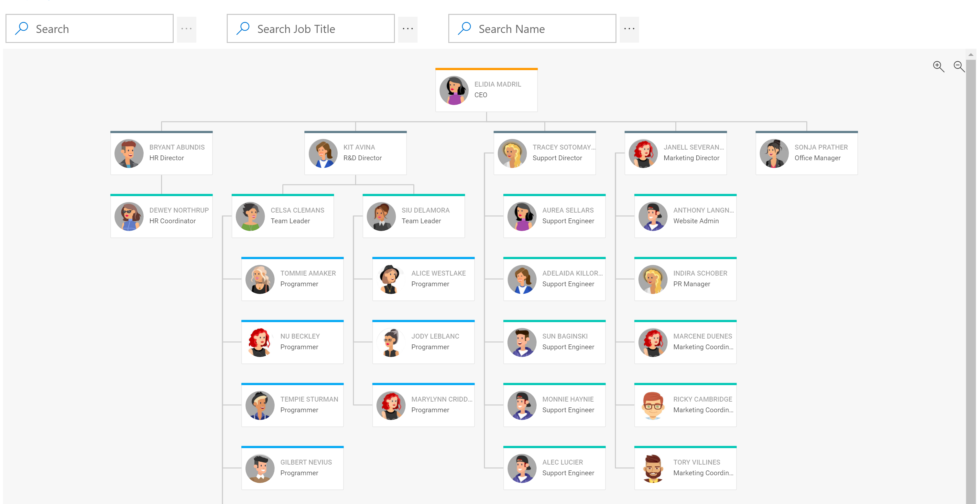Click the magnifier icon in the Search box
This screenshot has height=504, width=980.
click(22, 29)
